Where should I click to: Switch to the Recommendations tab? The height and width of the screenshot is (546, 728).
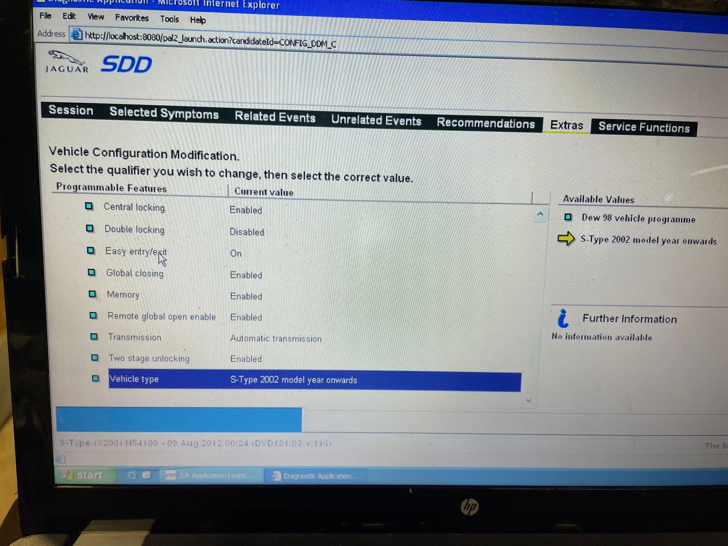pyautogui.click(x=486, y=123)
